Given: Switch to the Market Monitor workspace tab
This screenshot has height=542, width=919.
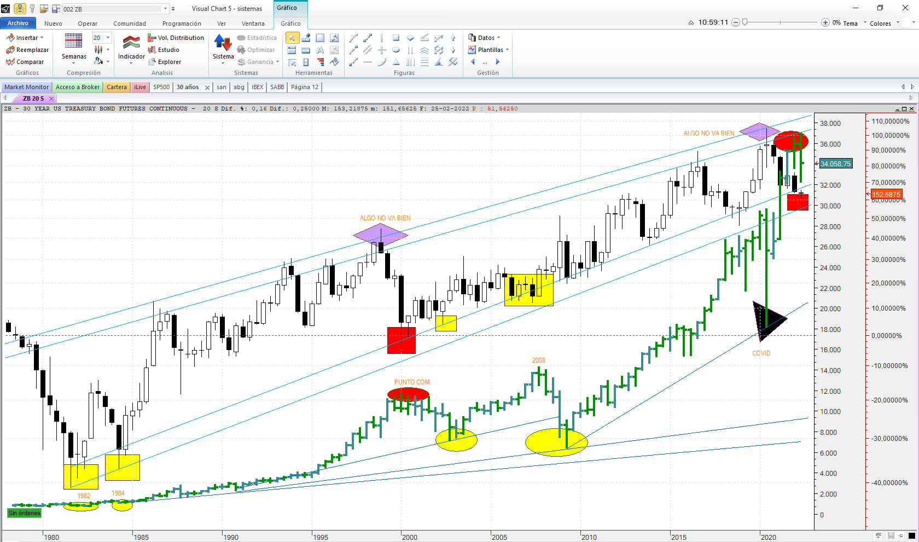Looking at the screenshot, I should 26,87.
